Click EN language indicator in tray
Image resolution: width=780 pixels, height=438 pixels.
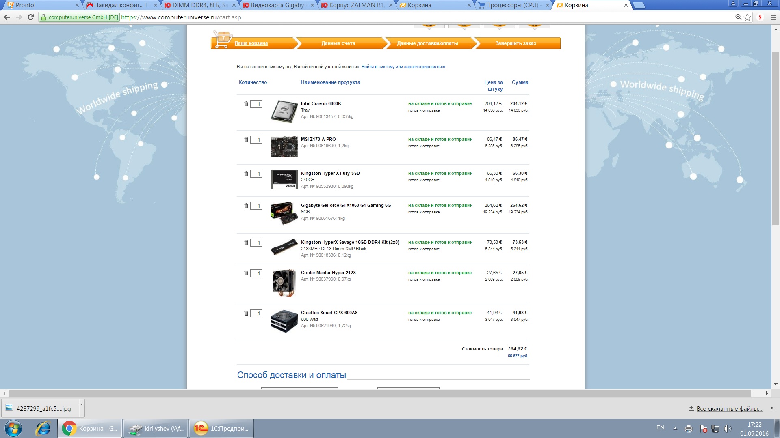point(660,427)
